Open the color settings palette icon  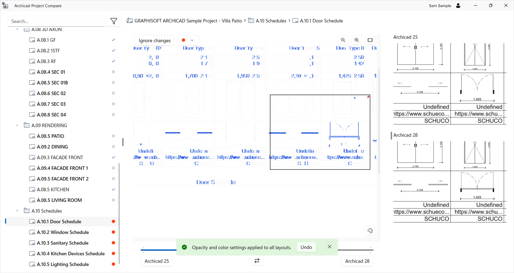370,231
